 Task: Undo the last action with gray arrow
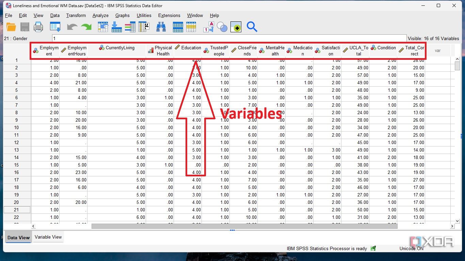pyautogui.click(x=72, y=27)
